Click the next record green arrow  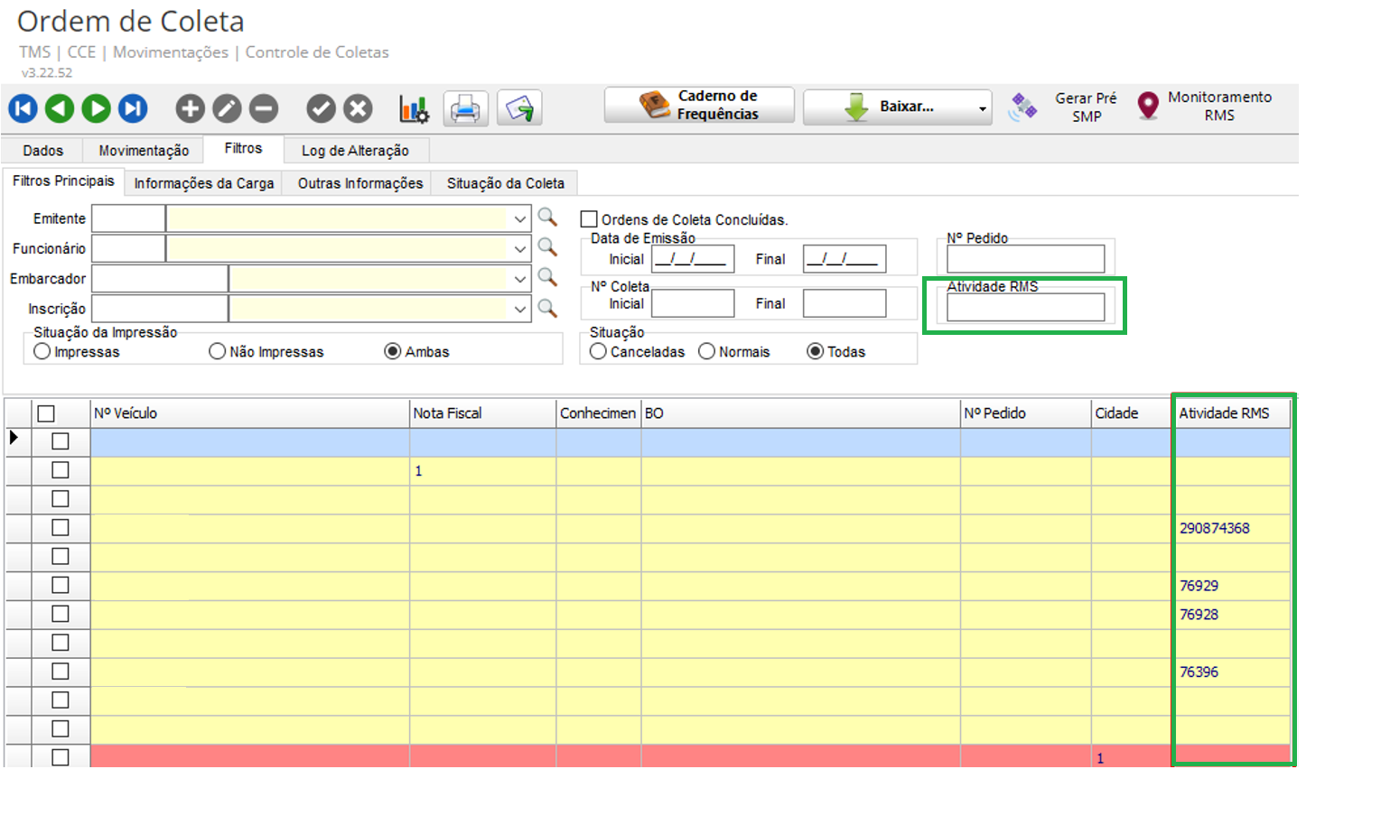pyautogui.click(x=96, y=109)
